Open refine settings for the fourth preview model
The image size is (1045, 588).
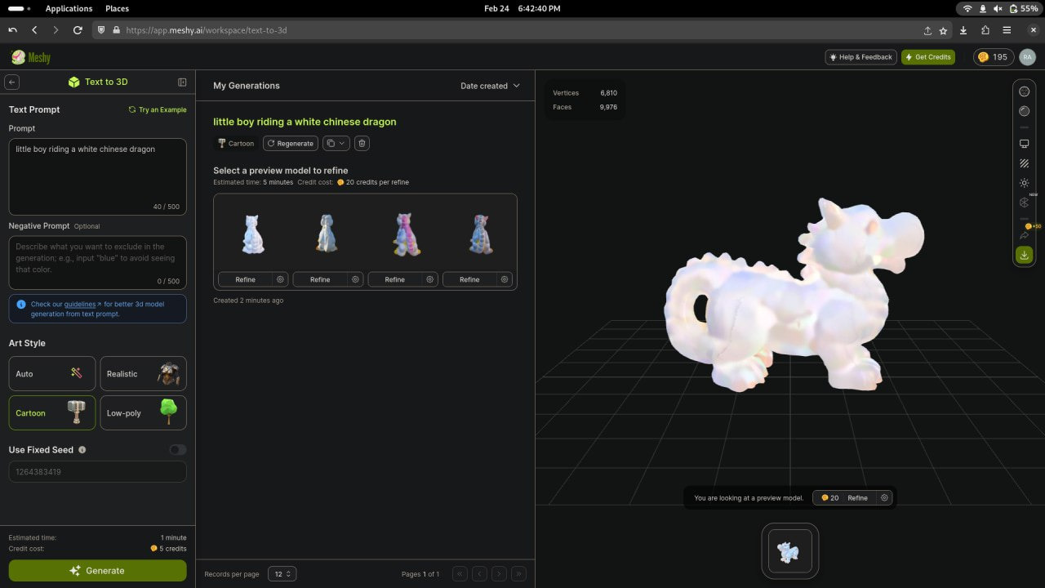[505, 279]
